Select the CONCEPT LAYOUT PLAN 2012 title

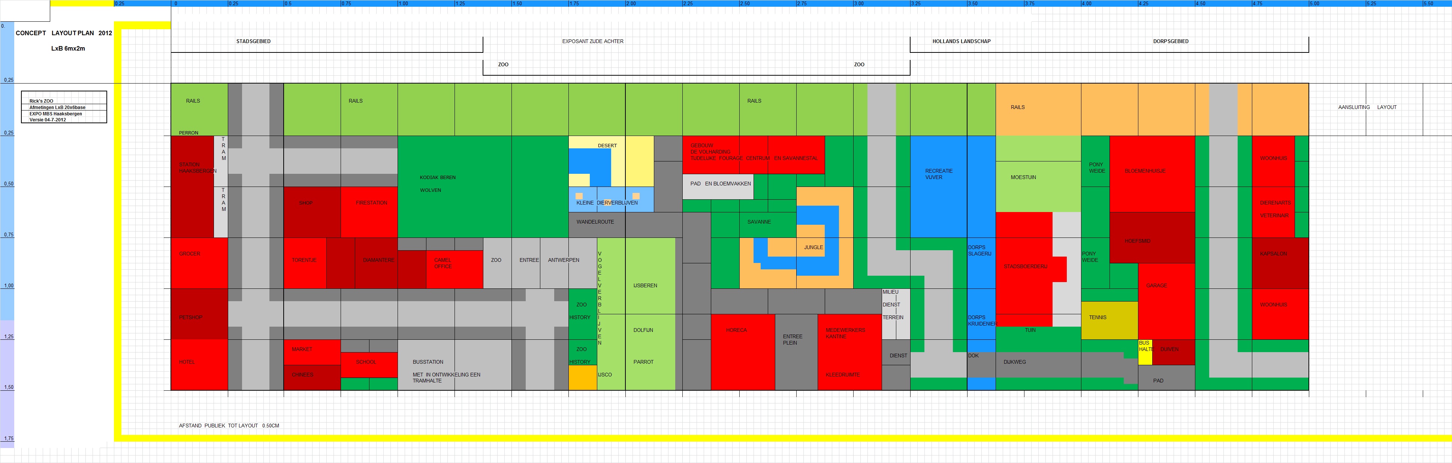[x=64, y=33]
